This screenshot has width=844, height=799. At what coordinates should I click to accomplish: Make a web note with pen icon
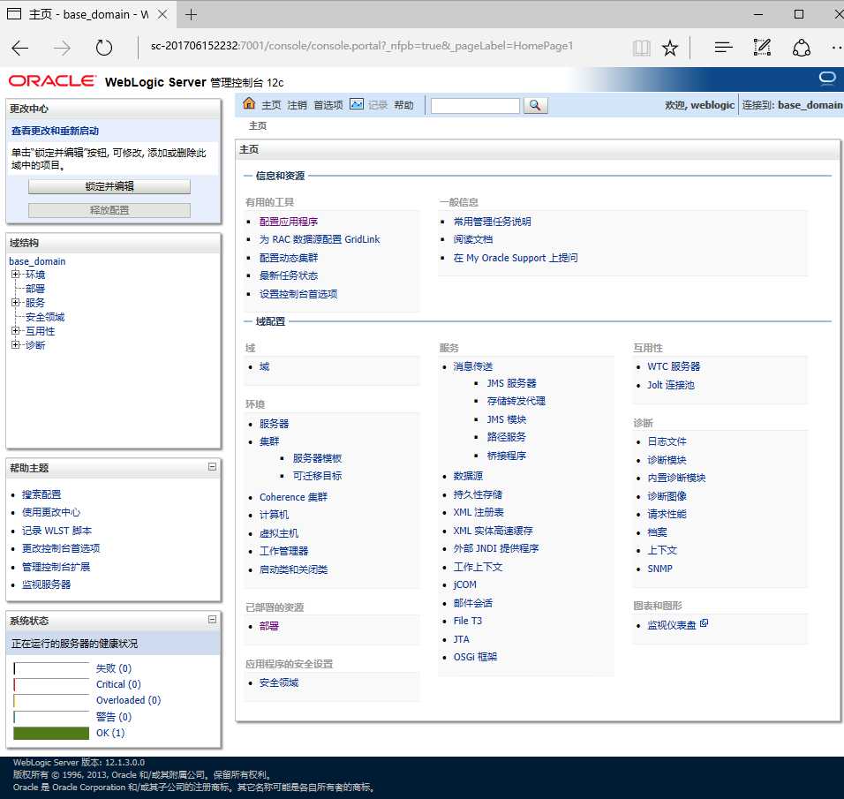(762, 48)
